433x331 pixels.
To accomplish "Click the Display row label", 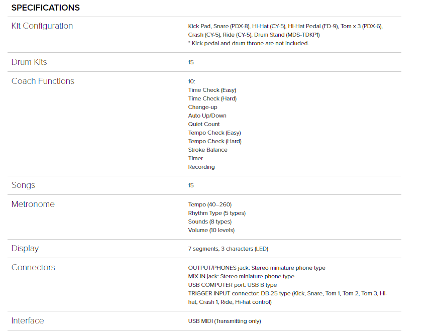I will point(25,249).
